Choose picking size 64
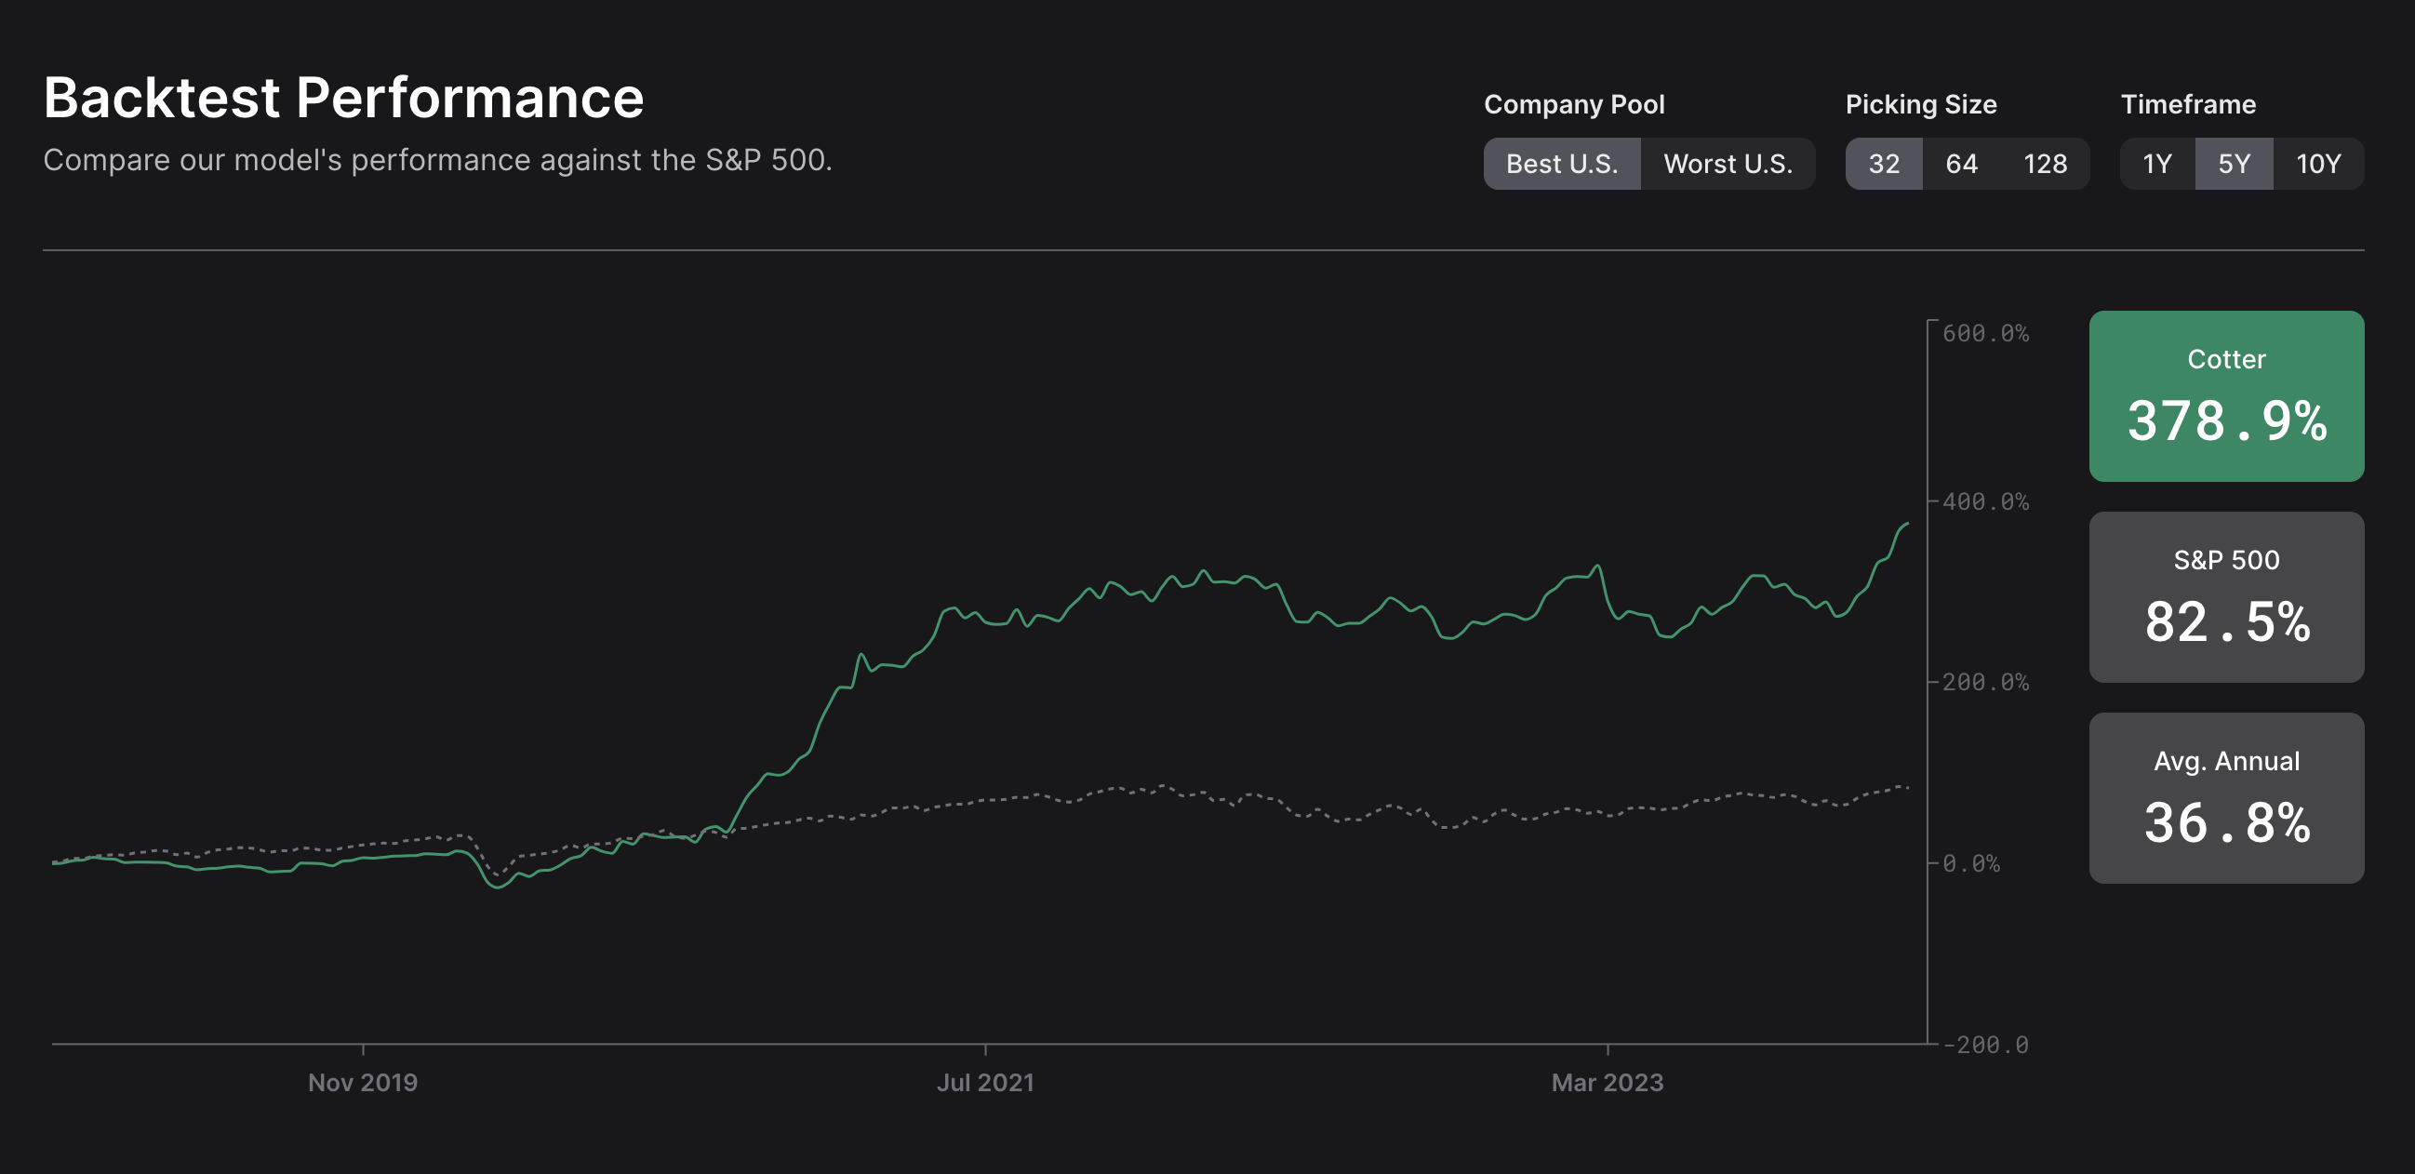Image resolution: width=2415 pixels, height=1174 pixels. [x=1960, y=164]
